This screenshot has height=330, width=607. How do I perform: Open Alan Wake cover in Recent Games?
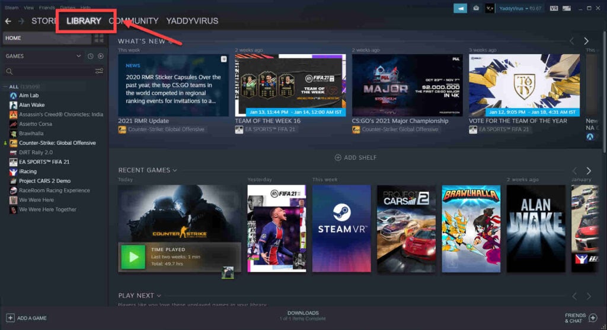point(536,229)
